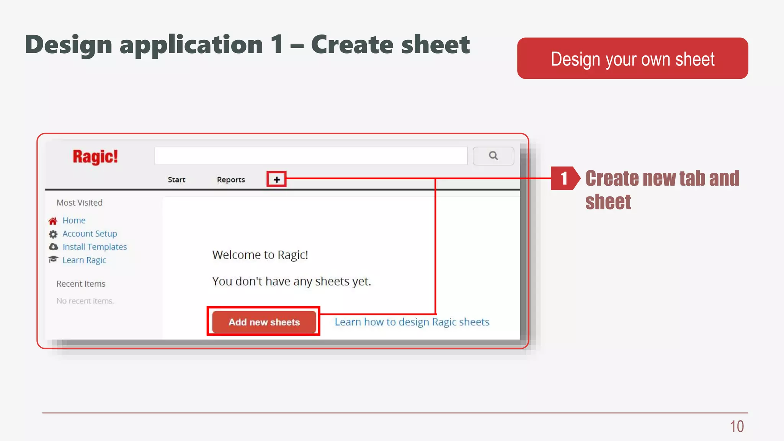This screenshot has height=441, width=784.
Task: Click the Account Setup gear icon
Action: 53,234
